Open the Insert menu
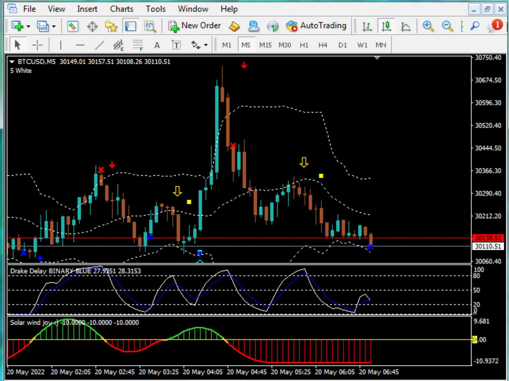This screenshot has width=509, height=381. 87,9
